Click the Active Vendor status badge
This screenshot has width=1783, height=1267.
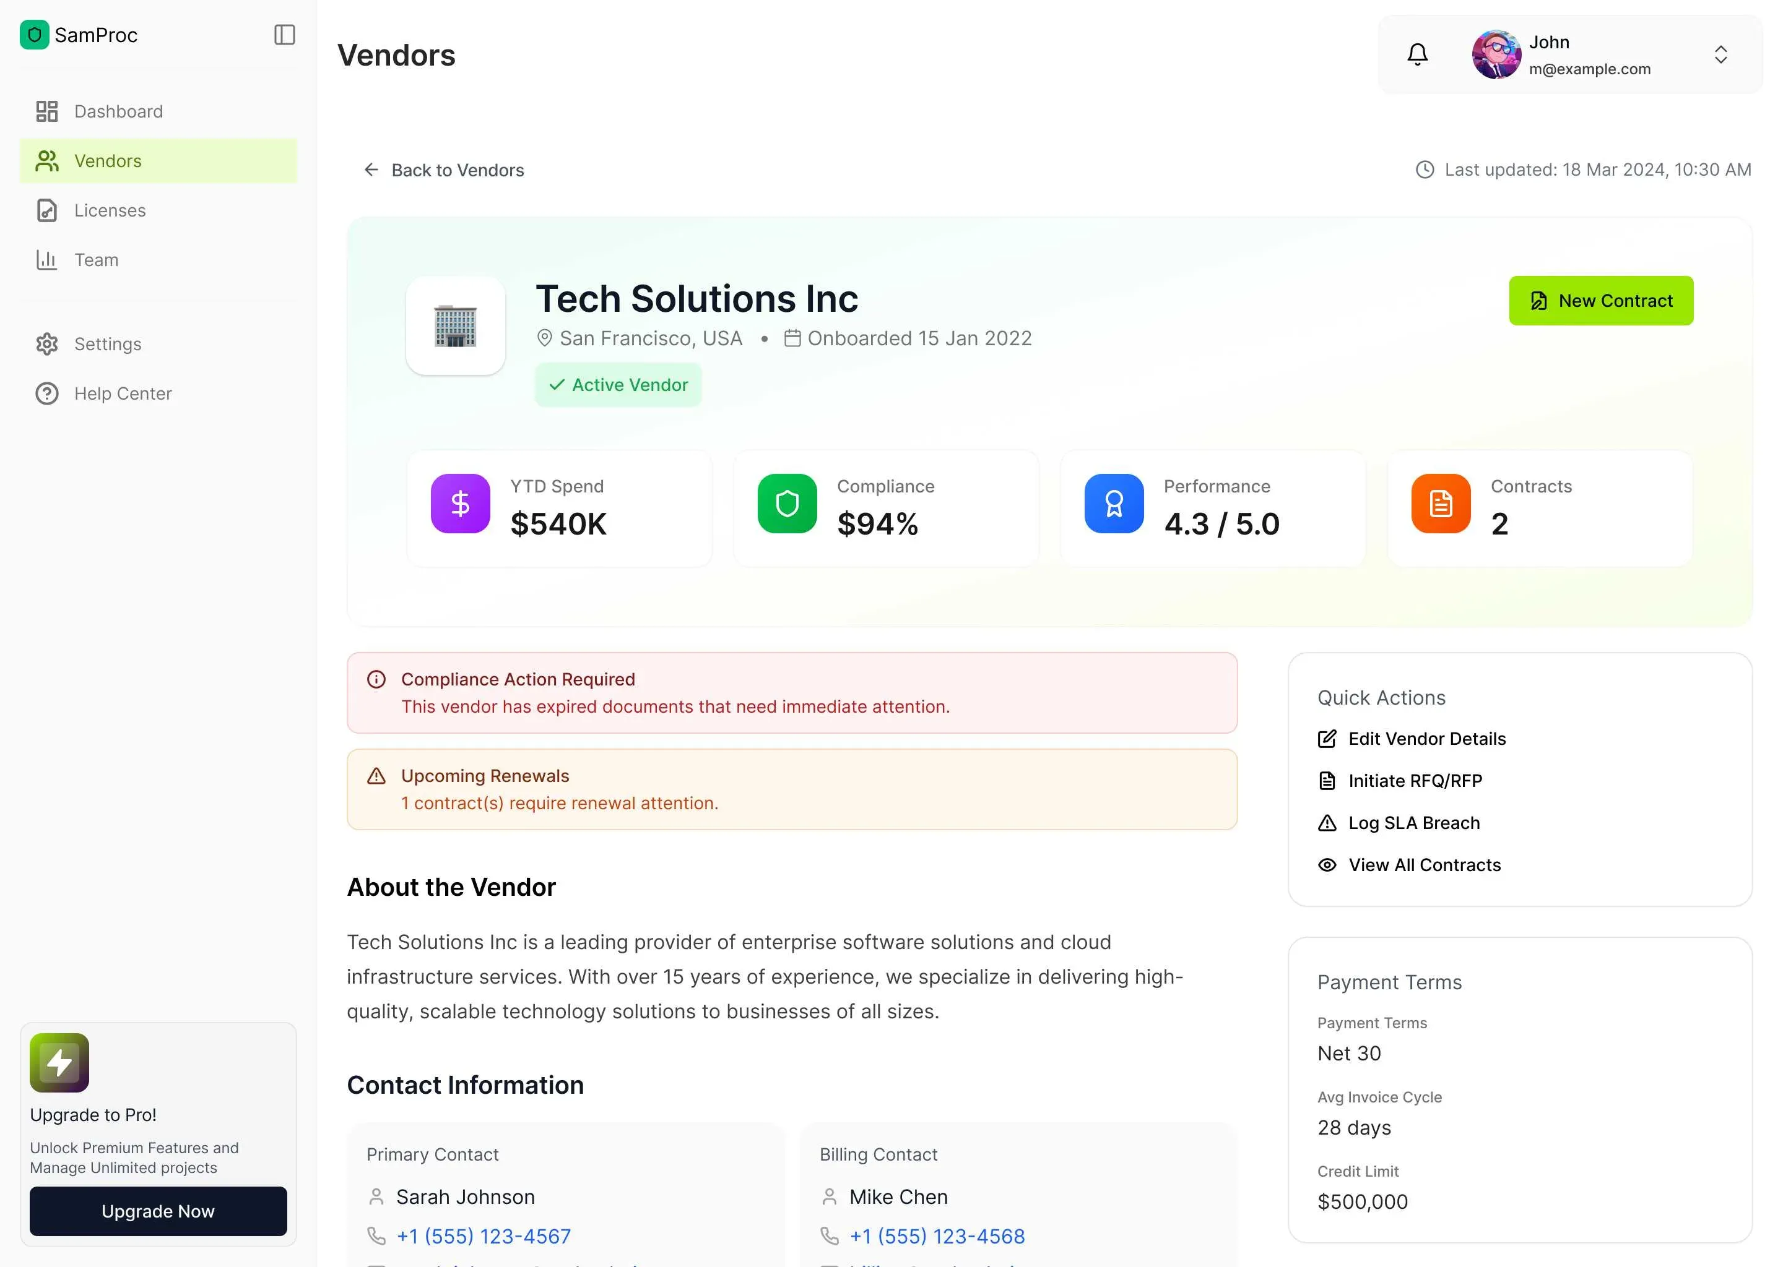[617, 385]
